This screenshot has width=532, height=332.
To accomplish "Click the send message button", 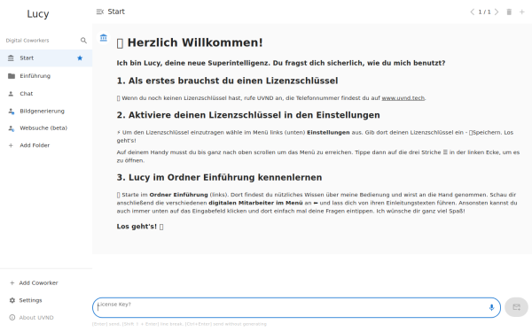I will pyautogui.click(x=516, y=307).
